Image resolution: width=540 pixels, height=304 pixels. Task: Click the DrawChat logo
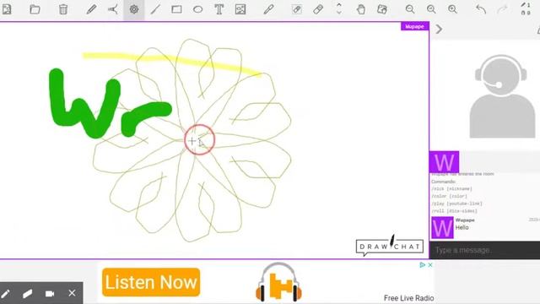pos(390,246)
